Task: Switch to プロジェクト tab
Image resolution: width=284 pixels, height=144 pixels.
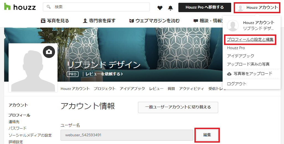Action: tap(105, 89)
